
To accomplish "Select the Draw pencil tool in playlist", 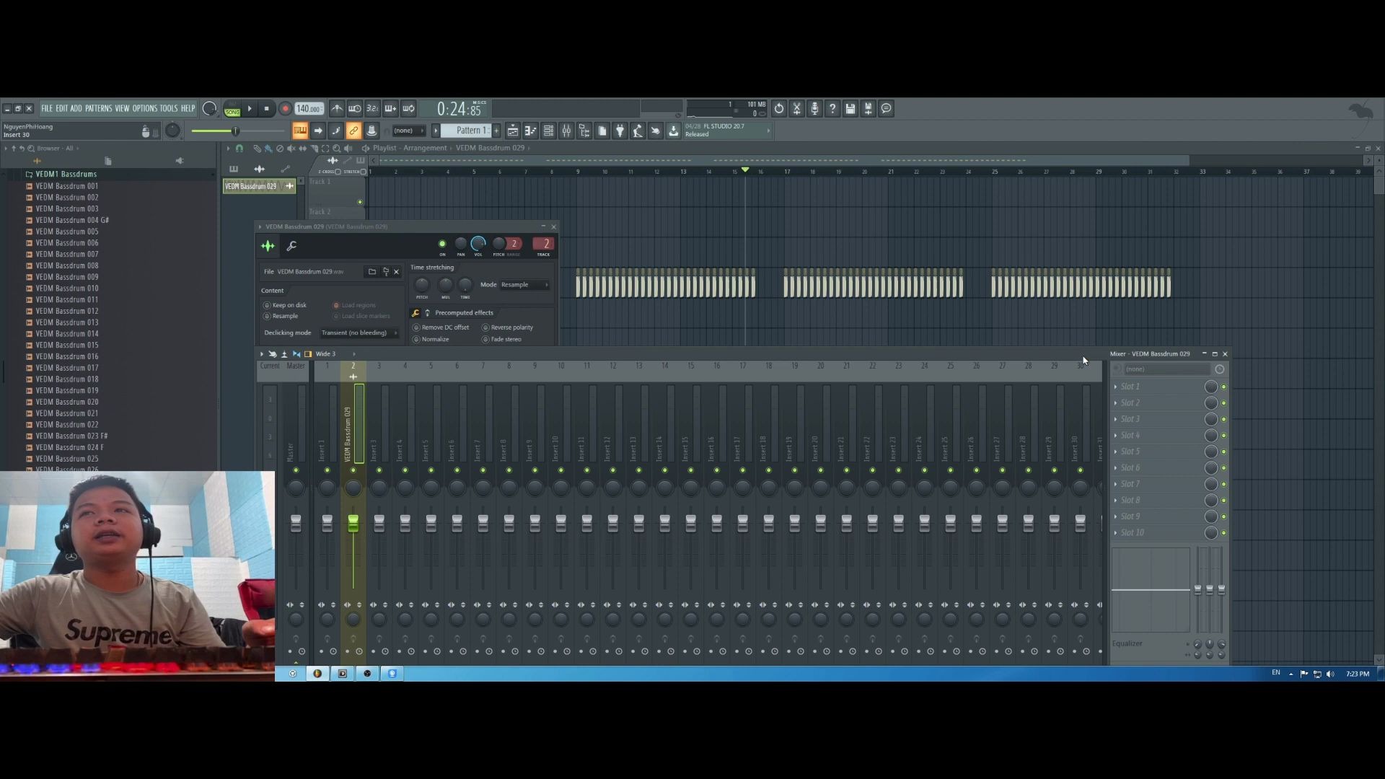I will coord(257,149).
